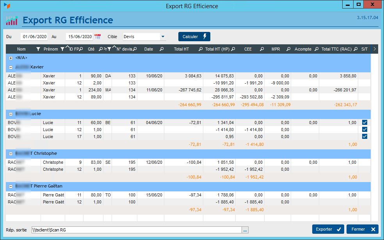Click the filter funnel icon in Prénom column

point(62,49)
